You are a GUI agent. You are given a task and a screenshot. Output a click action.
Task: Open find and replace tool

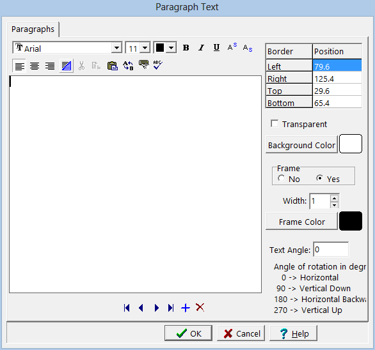pos(128,66)
